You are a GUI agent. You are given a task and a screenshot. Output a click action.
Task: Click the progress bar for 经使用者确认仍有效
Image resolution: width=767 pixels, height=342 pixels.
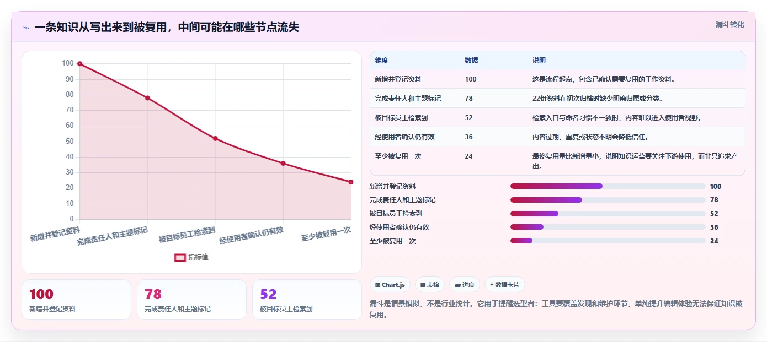(608, 227)
